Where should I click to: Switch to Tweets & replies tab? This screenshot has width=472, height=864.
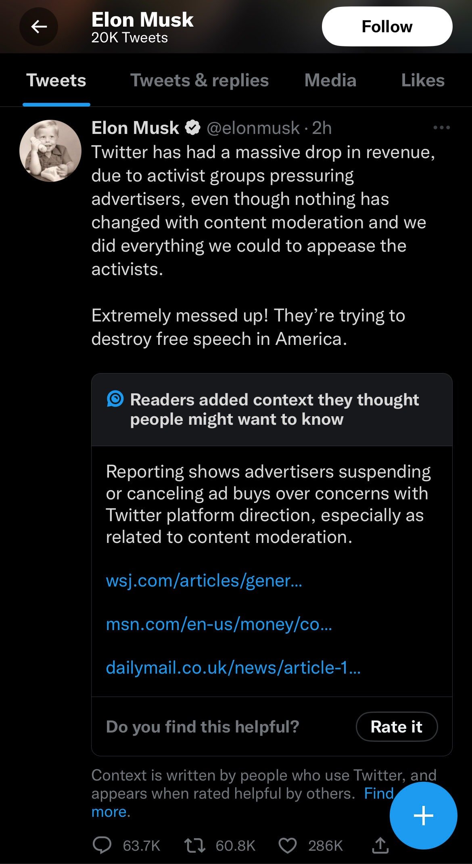tap(199, 80)
